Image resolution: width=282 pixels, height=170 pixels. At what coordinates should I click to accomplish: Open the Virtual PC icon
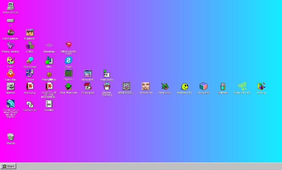point(88,74)
